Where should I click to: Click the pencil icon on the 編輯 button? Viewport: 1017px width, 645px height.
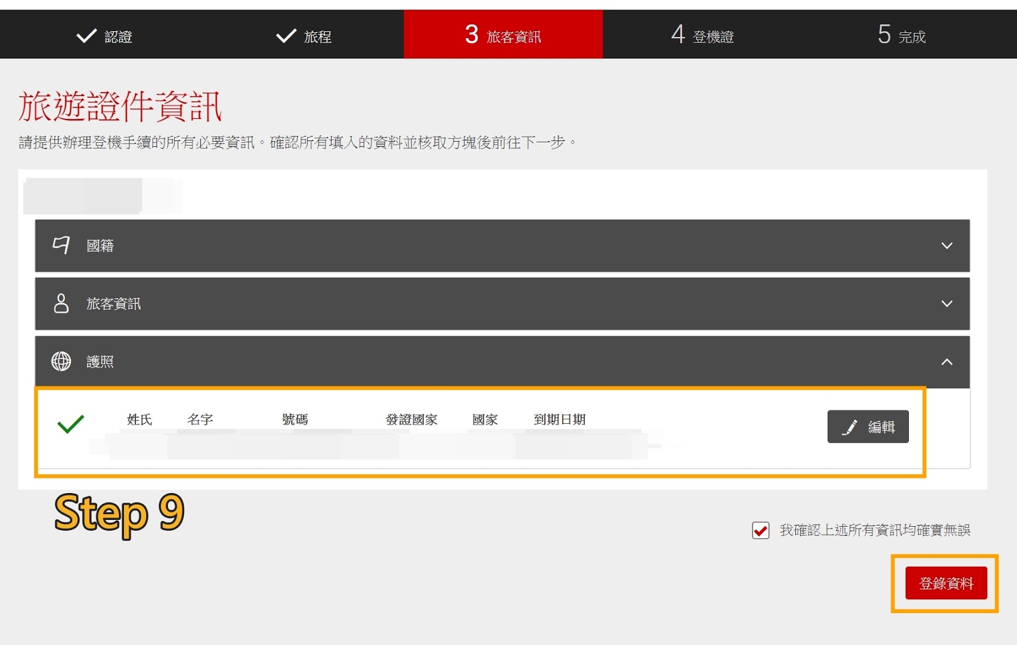point(850,427)
